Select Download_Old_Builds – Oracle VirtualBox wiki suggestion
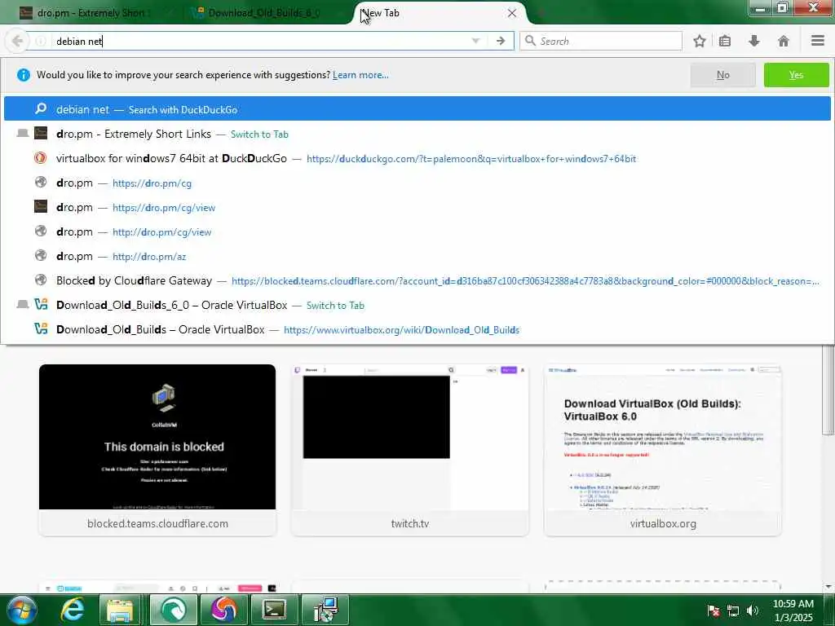Image resolution: width=835 pixels, height=626 pixels. click(417, 329)
